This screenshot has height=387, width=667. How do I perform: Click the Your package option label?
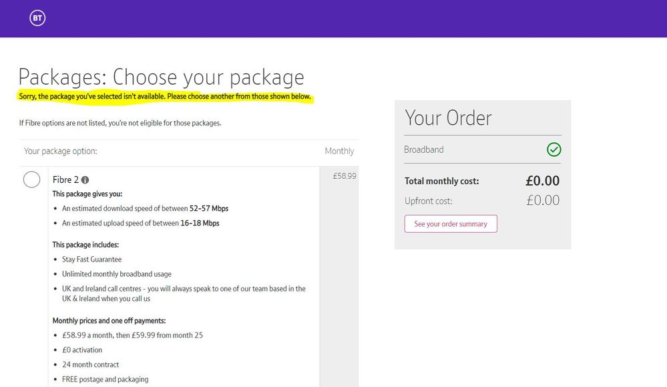tap(61, 151)
